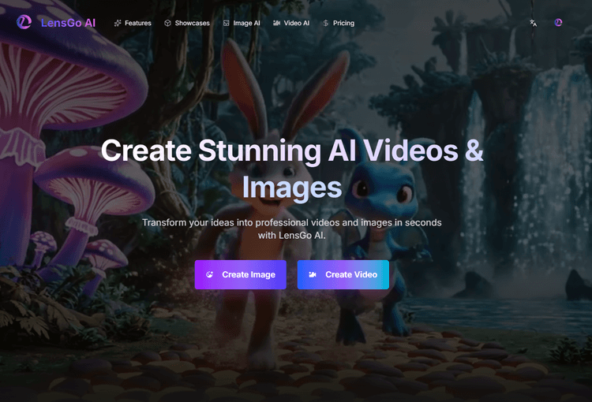Go to the Showcases page
This screenshot has height=402, width=592.
coord(192,24)
